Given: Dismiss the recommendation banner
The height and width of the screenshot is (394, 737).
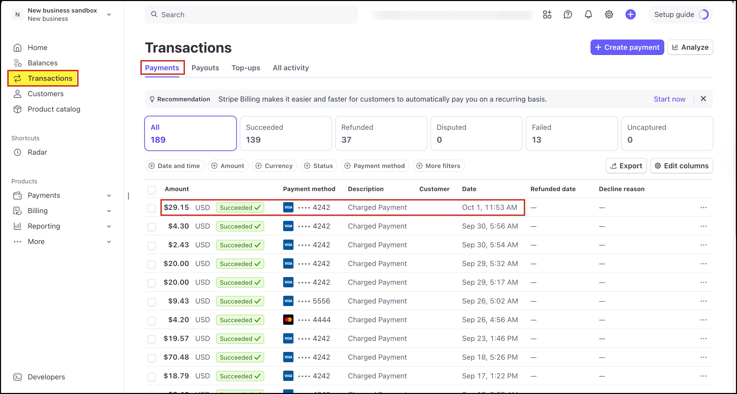Looking at the screenshot, I should [x=703, y=99].
